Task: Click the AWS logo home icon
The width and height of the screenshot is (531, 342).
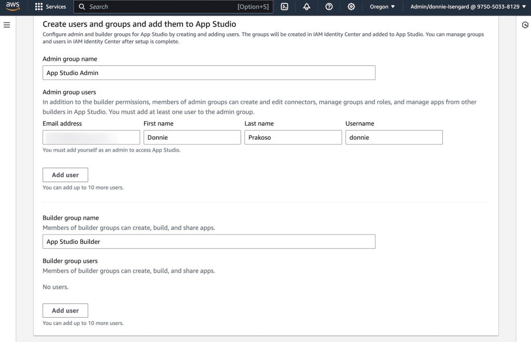Action: pyautogui.click(x=12, y=7)
